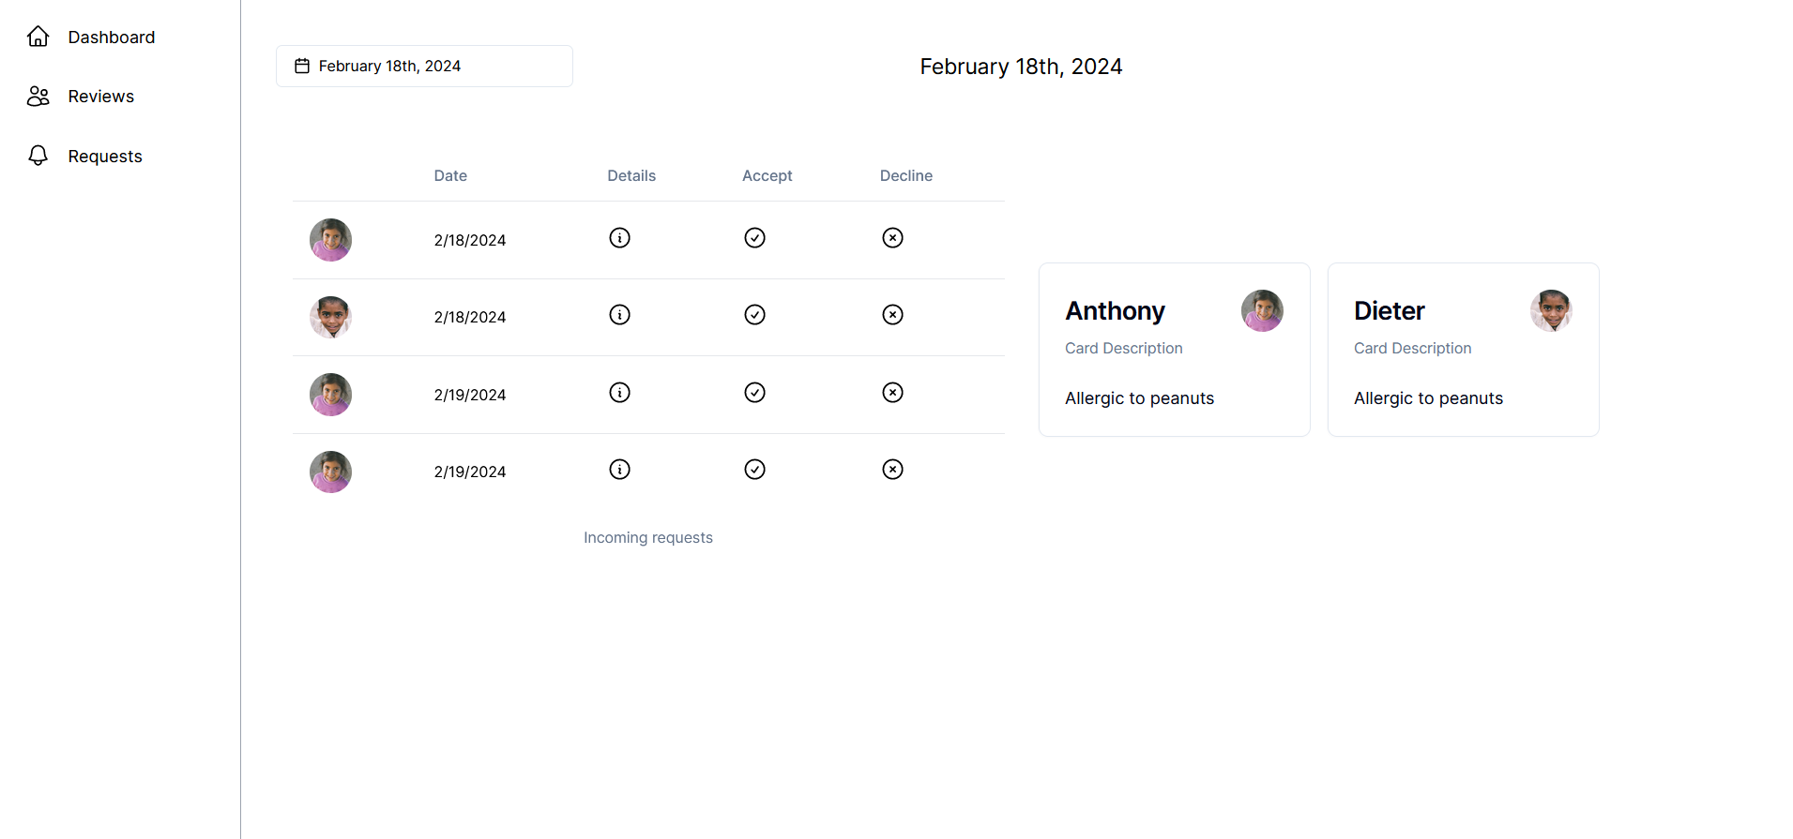Accept the first 2/18/2024 request
This screenshot has height=839, width=1793.
(x=754, y=238)
